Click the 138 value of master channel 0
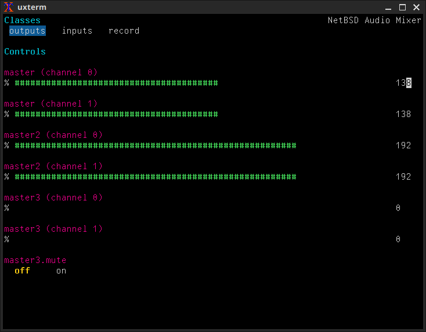The width and height of the screenshot is (426, 332). pos(403,83)
